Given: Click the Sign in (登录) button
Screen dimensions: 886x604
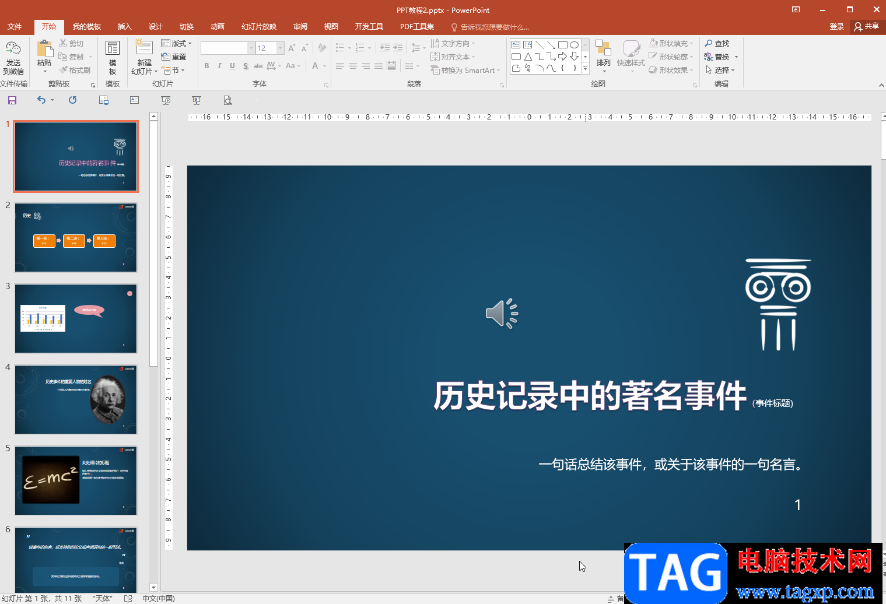Looking at the screenshot, I should pyautogui.click(x=837, y=26).
